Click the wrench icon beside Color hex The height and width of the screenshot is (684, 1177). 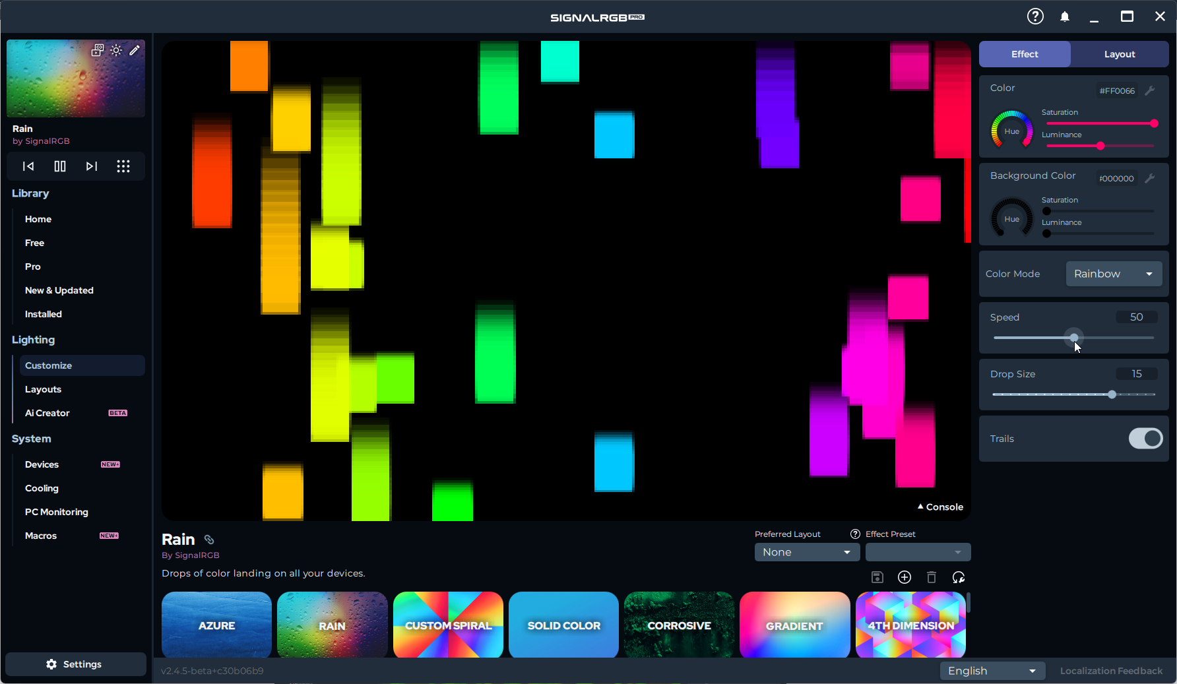coord(1150,90)
